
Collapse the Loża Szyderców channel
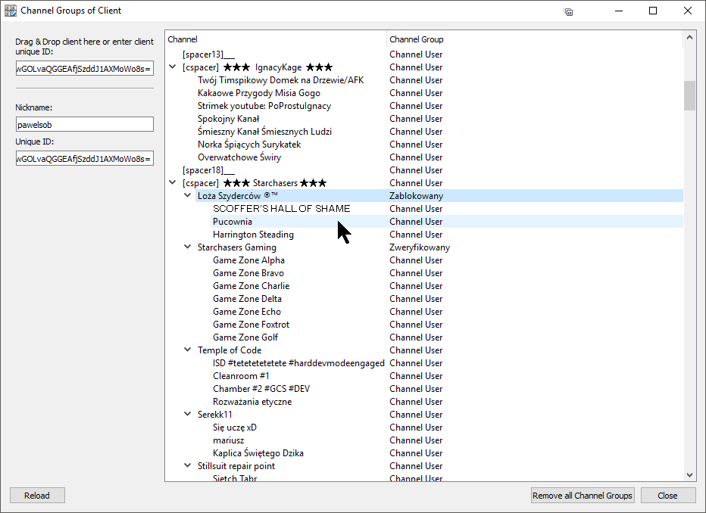tap(187, 196)
